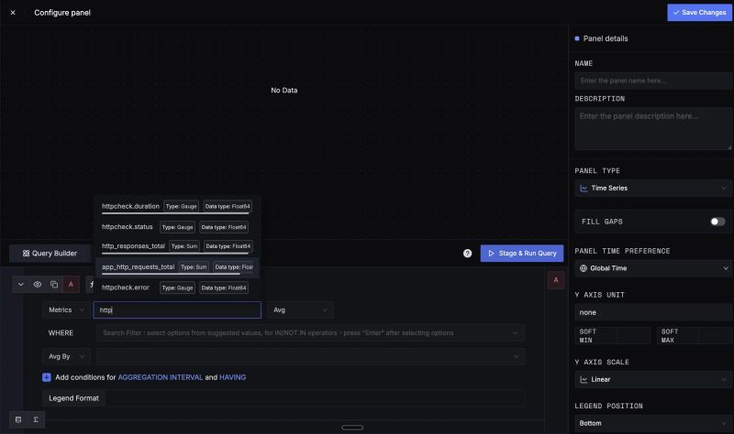The width and height of the screenshot is (734, 434).
Task: Click the panel DESCRIPTION textarea
Action: (653, 129)
